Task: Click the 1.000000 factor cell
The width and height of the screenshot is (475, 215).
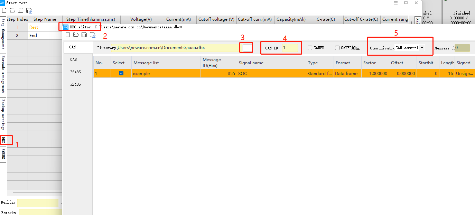Action: [x=375, y=73]
